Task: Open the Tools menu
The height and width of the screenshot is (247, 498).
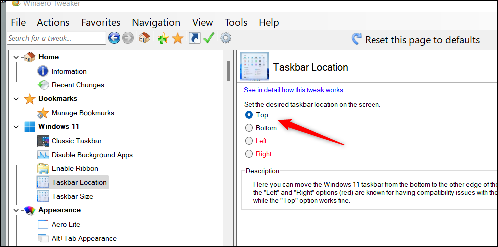Action: [x=236, y=22]
